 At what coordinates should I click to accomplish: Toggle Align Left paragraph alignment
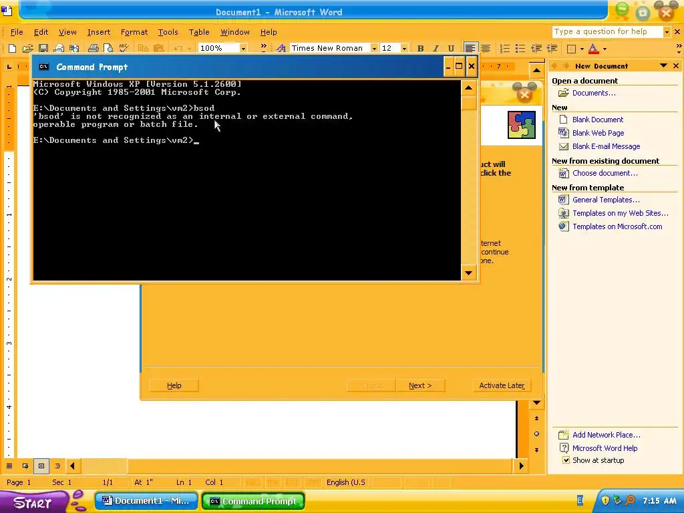(470, 48)
